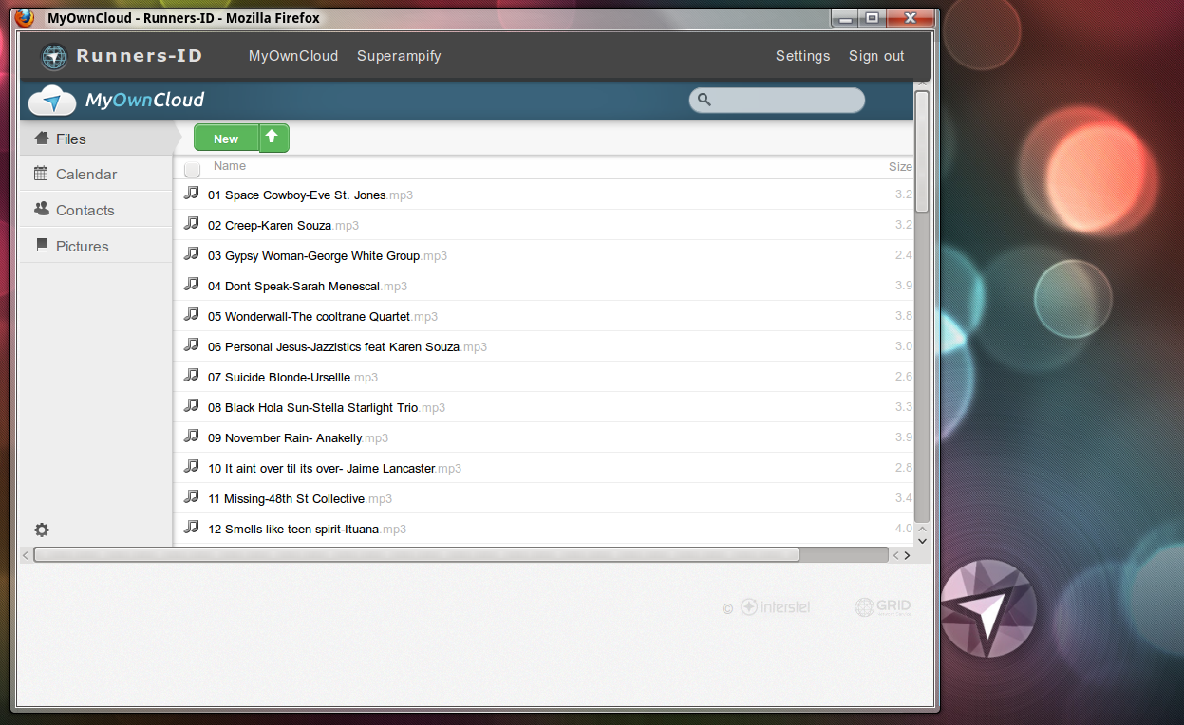Click the music note icon for 07 Suicide Blonde
This screenshot has width=1184, height=725.
tap(192, 375)
